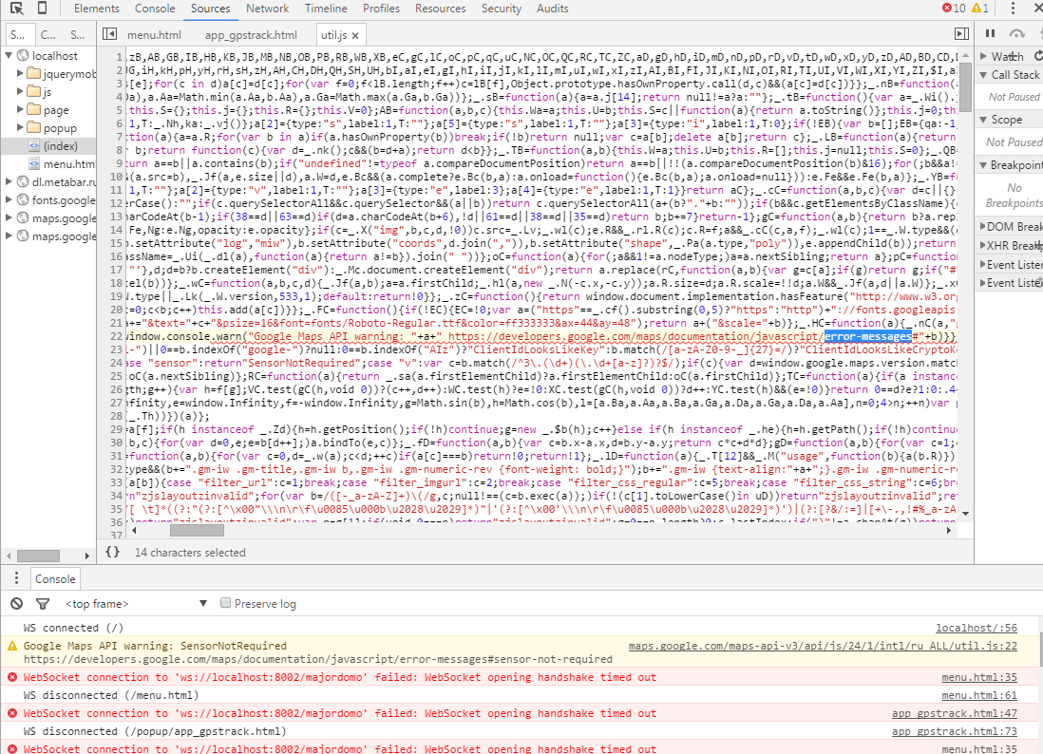1043x754 pixels.
Task: Follow the app_gpstrack.html:47 source link
Action: click(x=954, y=713)
